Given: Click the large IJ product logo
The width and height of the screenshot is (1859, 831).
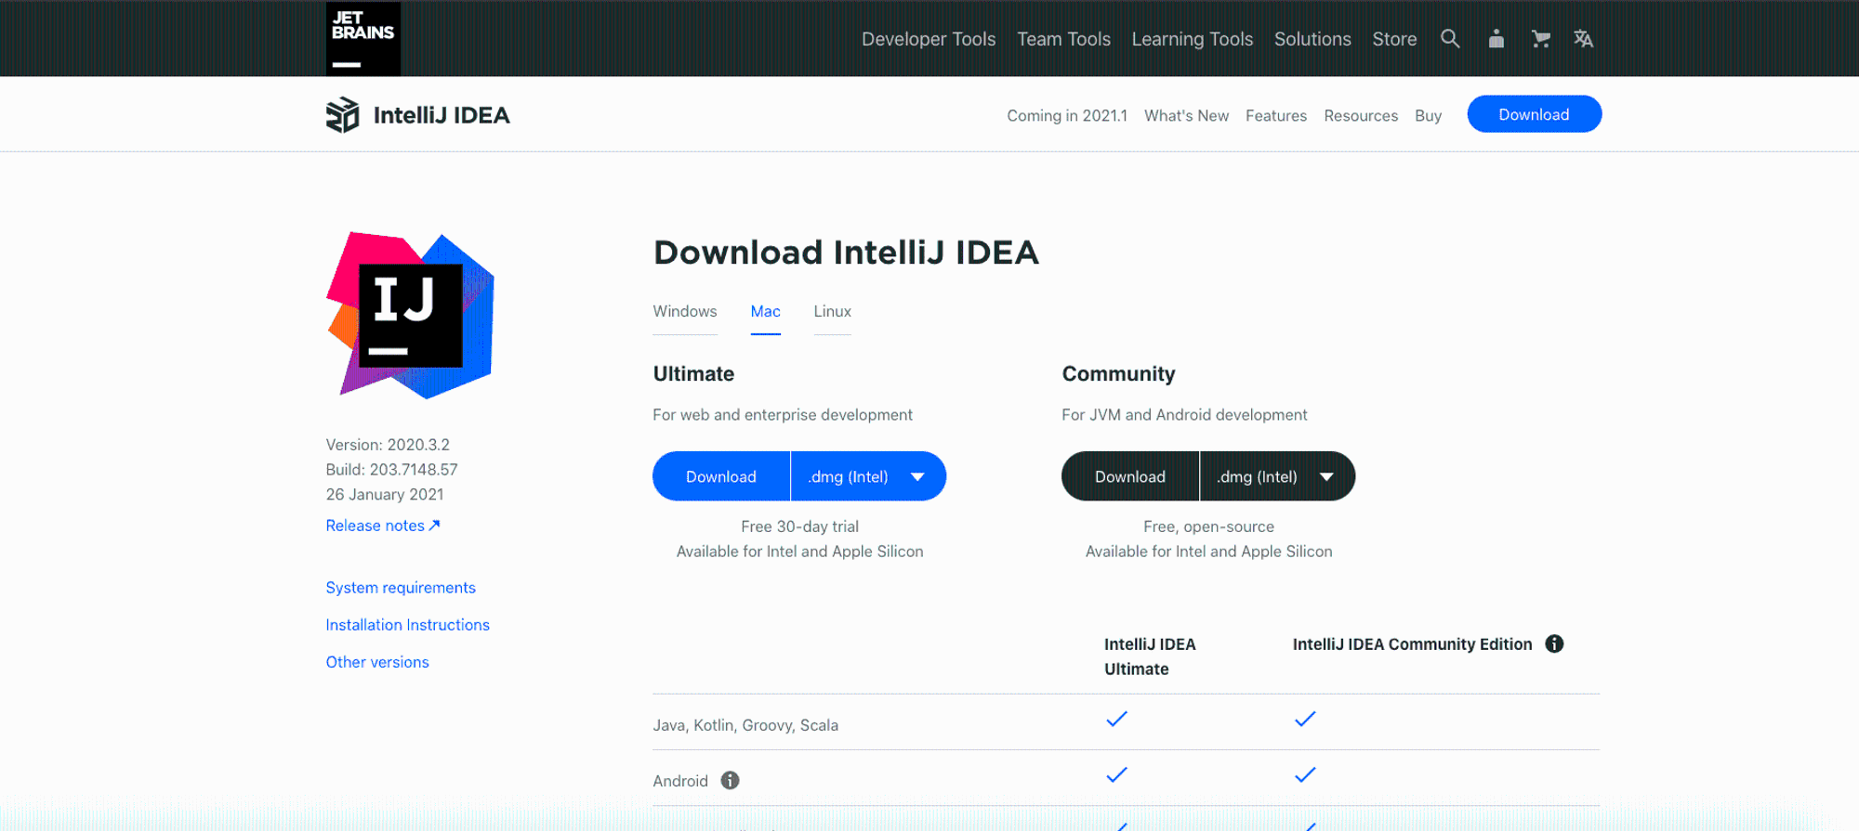Looking at the screenshot, I should (x=410, y=316).
